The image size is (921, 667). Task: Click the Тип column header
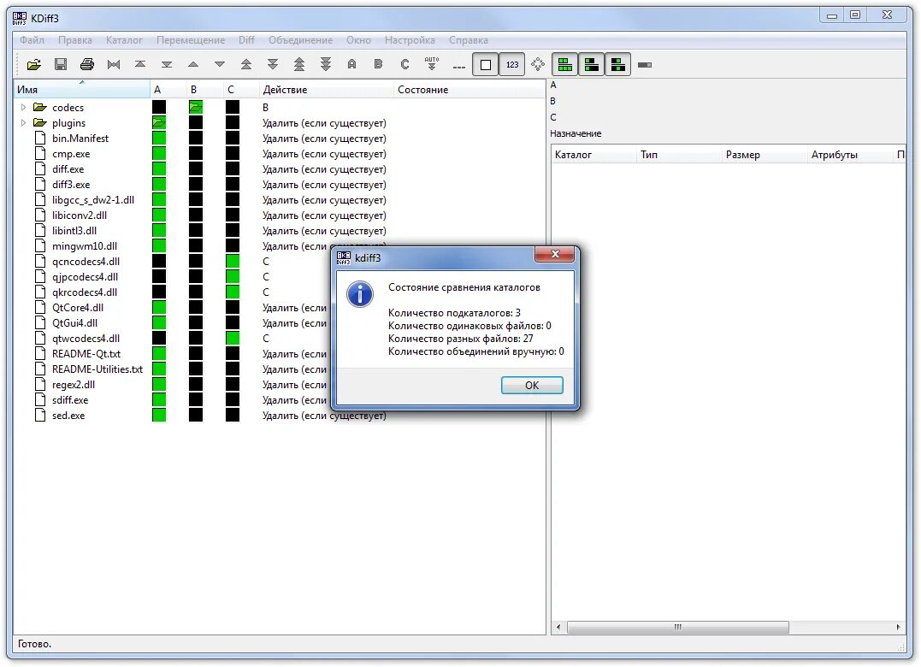point(678,155)
